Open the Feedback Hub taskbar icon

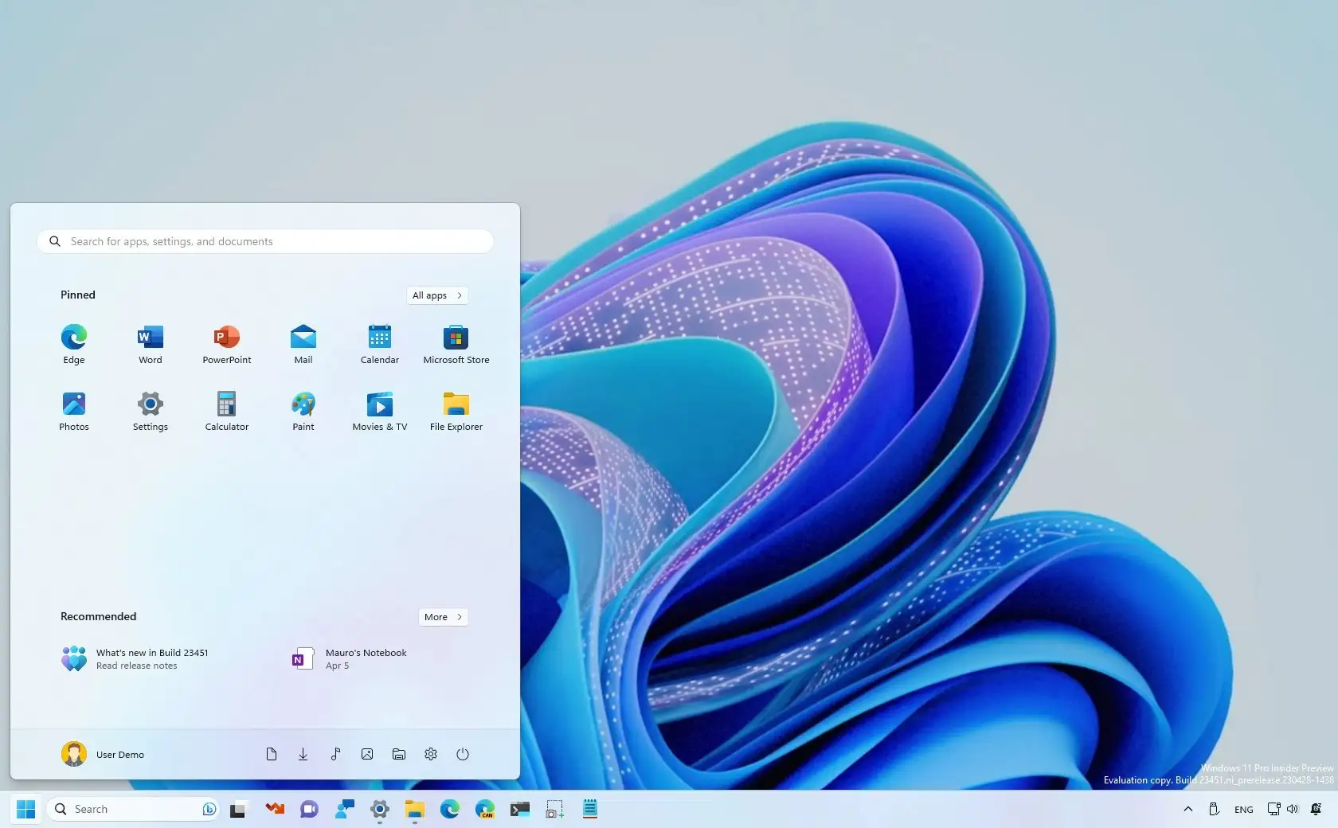tap(345, 809)
